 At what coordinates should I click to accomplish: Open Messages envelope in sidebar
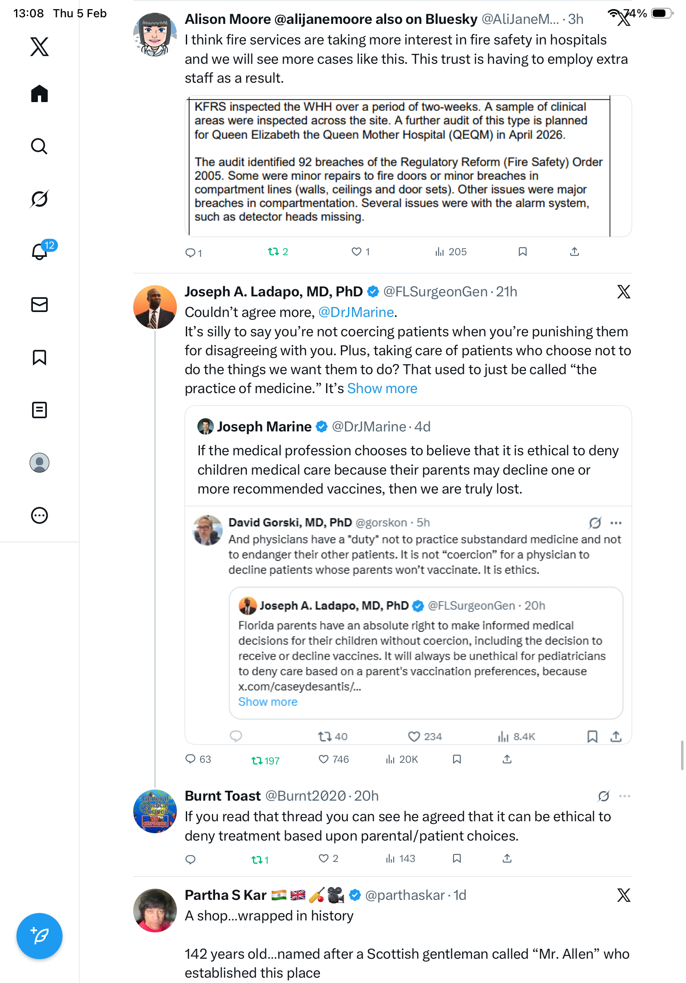pos(39,304)
